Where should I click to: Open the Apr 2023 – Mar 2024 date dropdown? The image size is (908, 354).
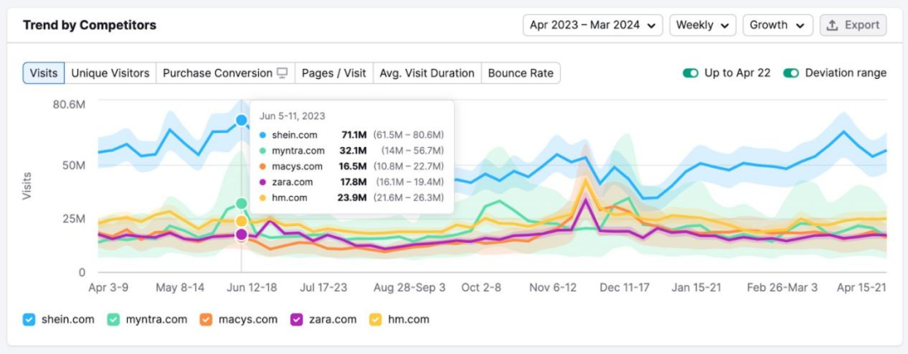coord(592,25)
